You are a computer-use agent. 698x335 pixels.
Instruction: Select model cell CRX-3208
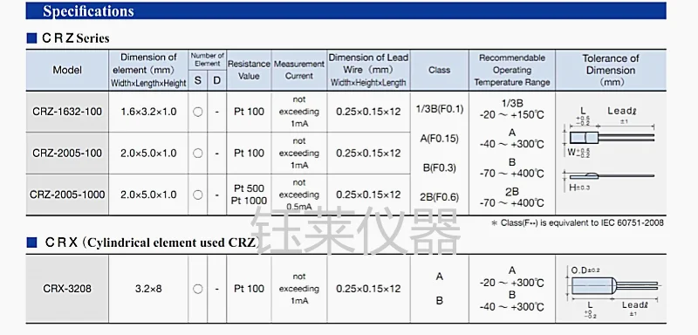point(67,289)
